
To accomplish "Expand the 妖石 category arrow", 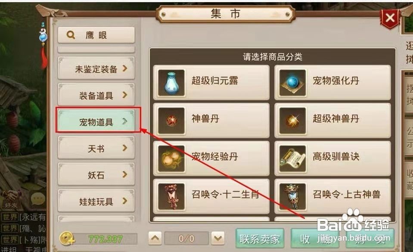I will (125, 174).
